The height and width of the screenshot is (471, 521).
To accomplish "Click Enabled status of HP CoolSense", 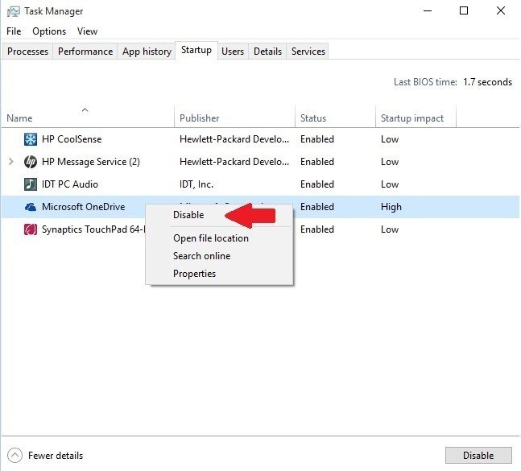I will point(317,139).
